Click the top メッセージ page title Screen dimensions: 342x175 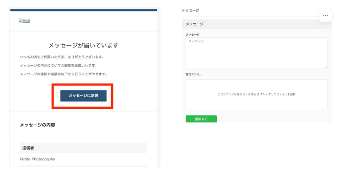[x=190, y=10]
